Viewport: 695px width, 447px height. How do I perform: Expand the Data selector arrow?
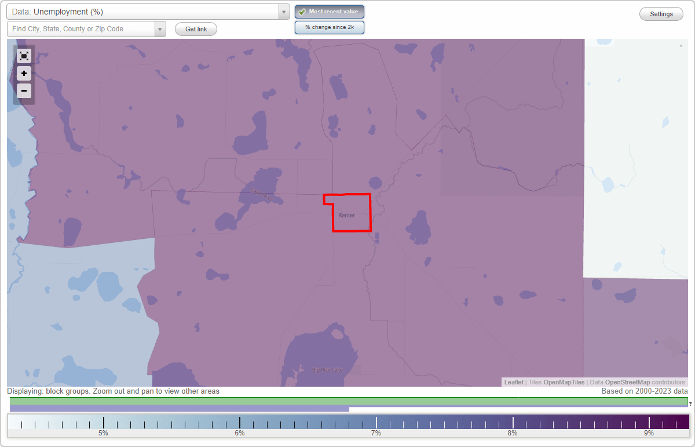(x=284, y=12)
